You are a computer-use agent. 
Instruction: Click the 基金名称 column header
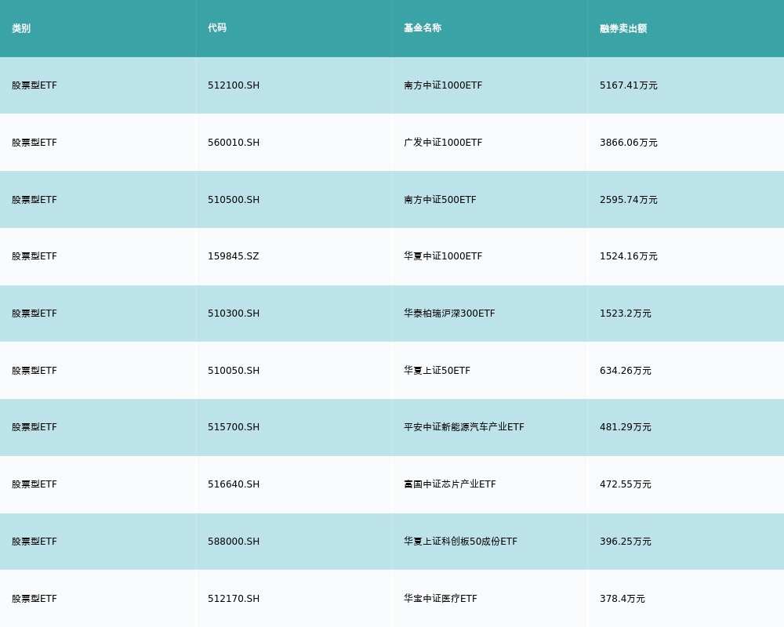(423, 28)
